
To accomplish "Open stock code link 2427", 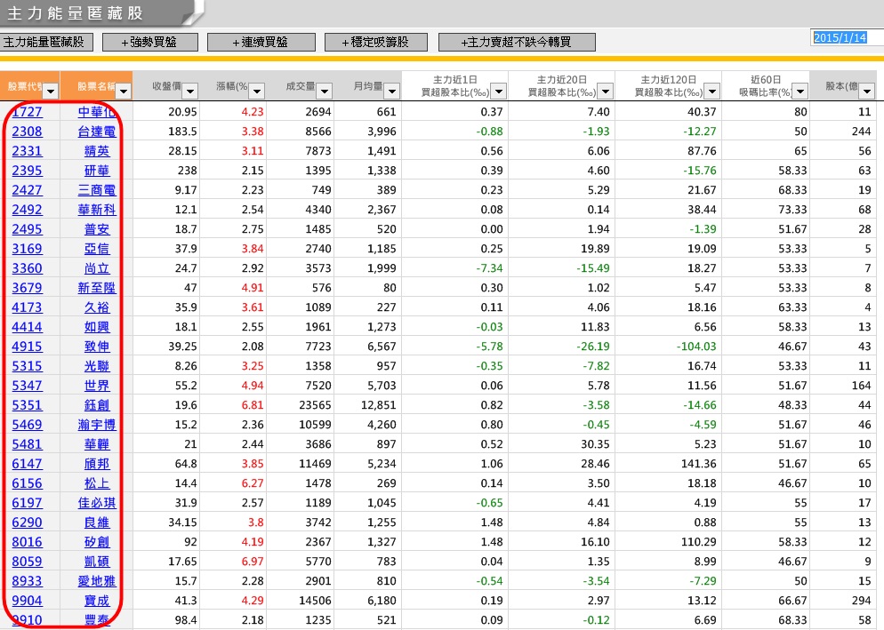I will click(27, 190).
